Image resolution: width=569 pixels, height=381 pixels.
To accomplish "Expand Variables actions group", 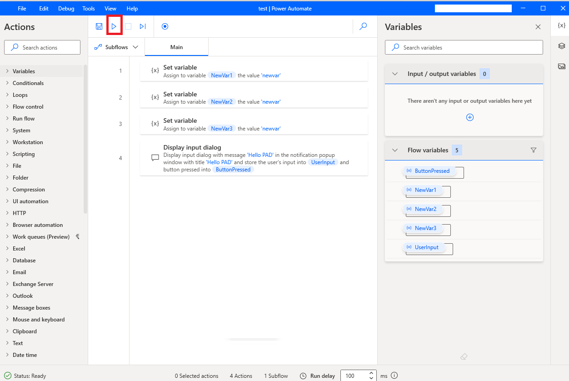I will [x=7, y=71].
